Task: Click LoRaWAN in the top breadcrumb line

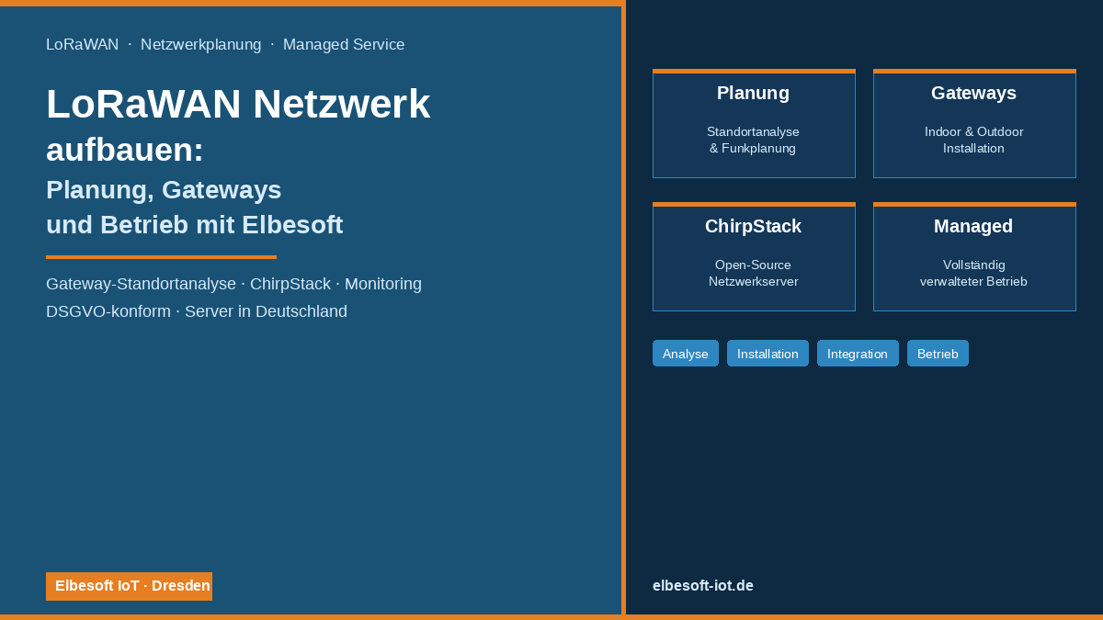Action: (x=82, y=44)
